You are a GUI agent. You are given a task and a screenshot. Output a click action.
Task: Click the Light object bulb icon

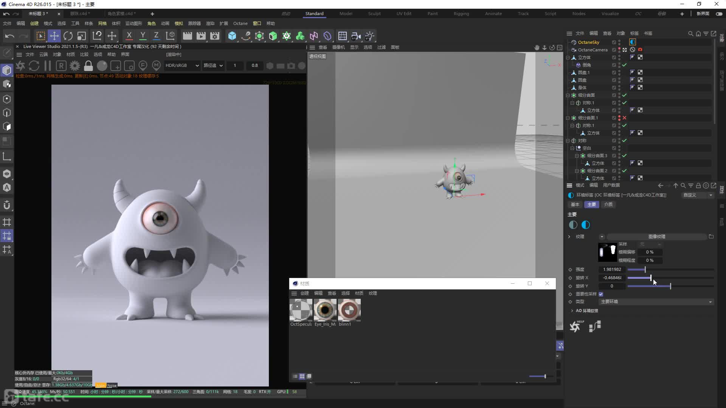click(370, 36)
